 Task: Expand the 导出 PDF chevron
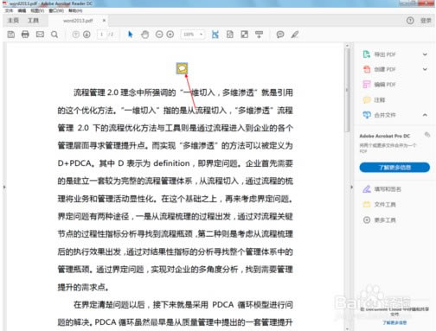(425, 54)
